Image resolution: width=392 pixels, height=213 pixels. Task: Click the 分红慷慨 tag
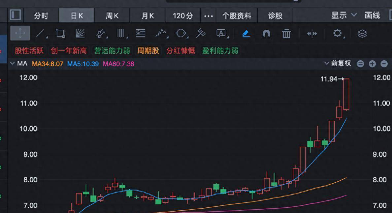(180, 51)
